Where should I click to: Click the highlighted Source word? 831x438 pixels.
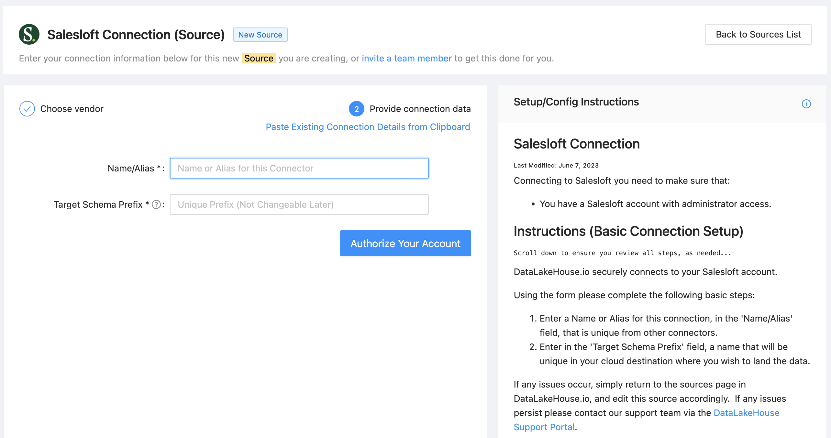(259, 58)
